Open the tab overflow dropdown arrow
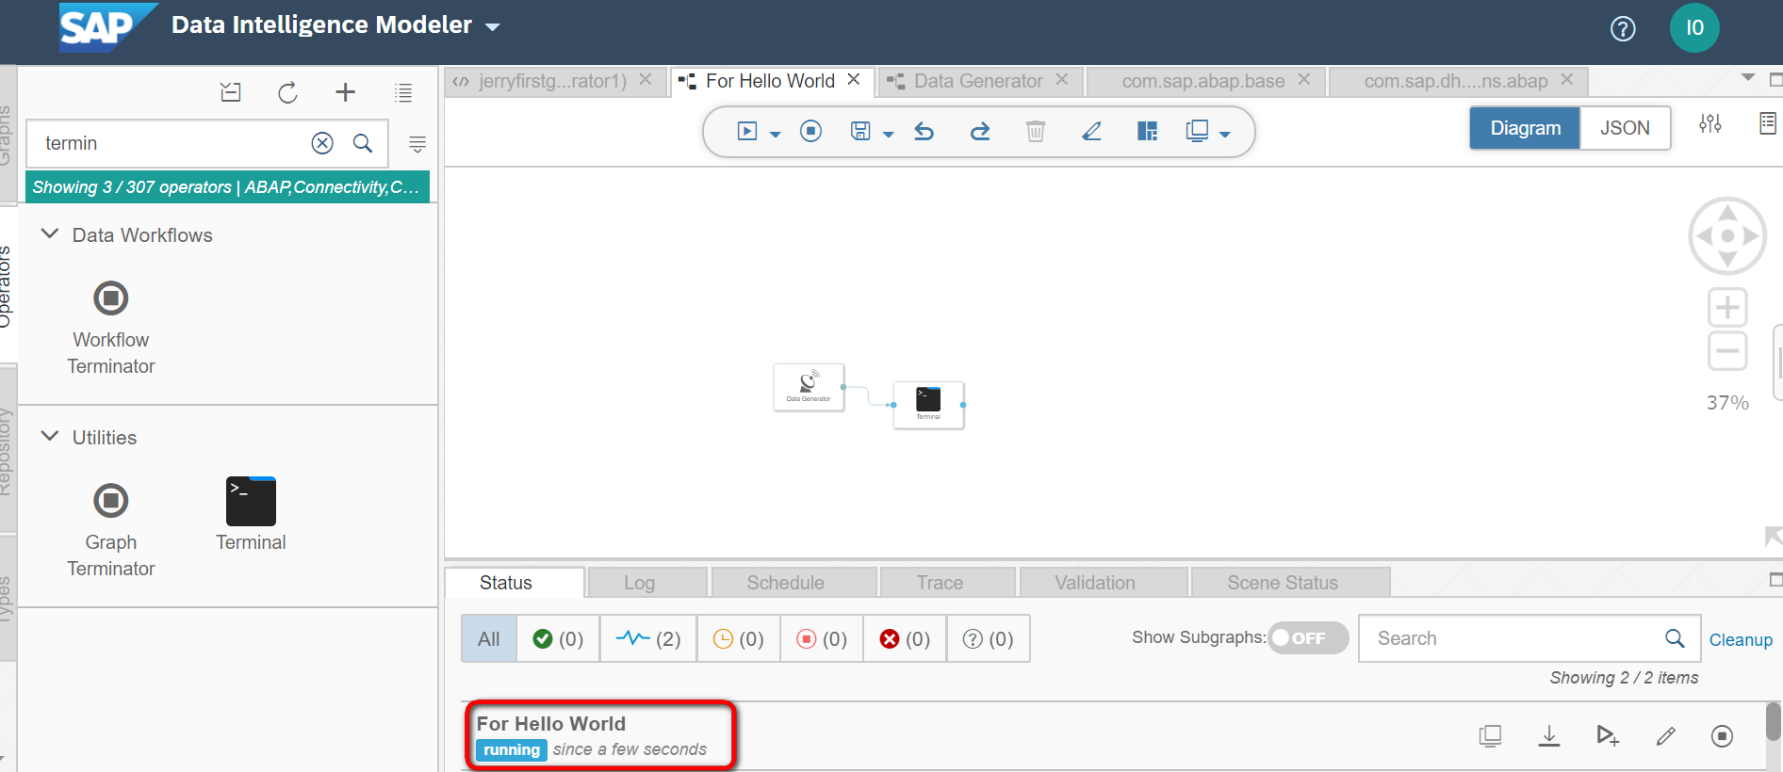Image resolution: width=1783 pixels, height=772 pixels. (x=1748, y=77)
